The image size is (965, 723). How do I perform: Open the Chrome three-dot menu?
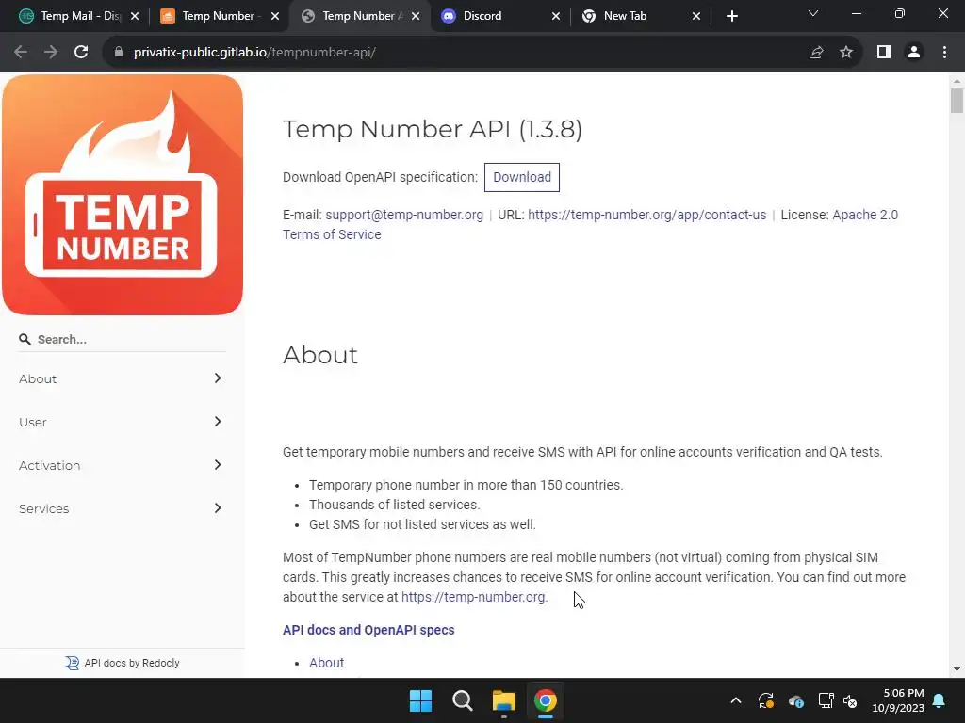[x=944, y=53]
